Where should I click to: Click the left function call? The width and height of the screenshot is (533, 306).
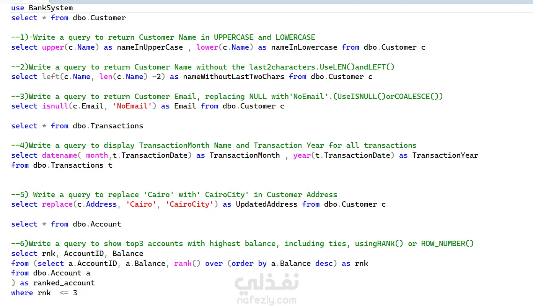point(51,77)
